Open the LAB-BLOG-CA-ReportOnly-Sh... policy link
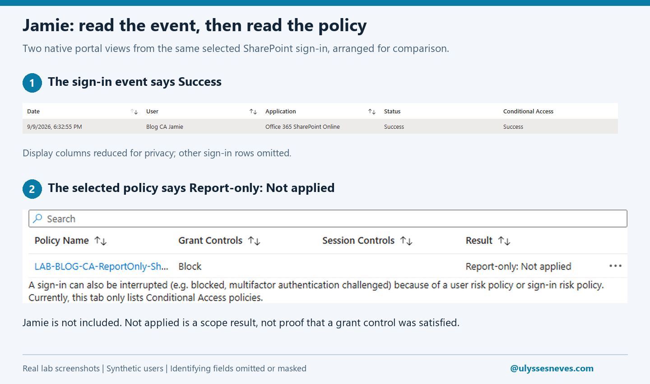The height and width of the screenshot is (384, 650). [x=101, y=267]
